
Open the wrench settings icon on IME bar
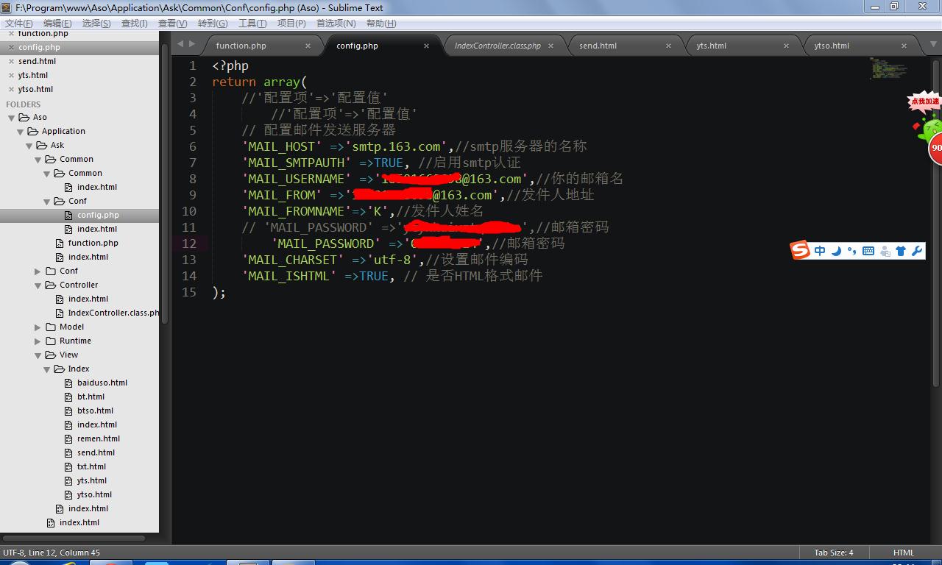pos(917,251)
